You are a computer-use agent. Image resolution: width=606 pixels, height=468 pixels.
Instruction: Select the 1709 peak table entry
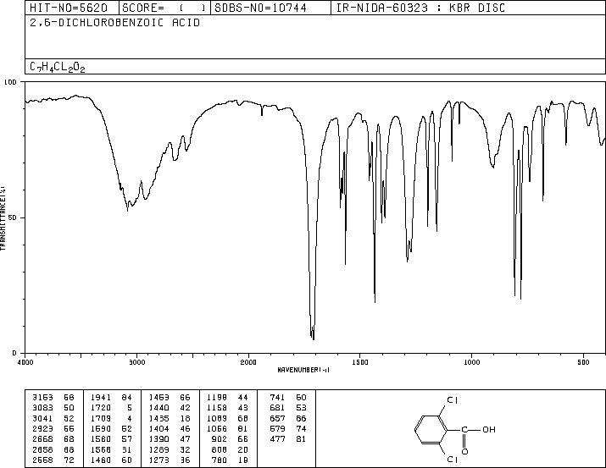click(112, 418)
